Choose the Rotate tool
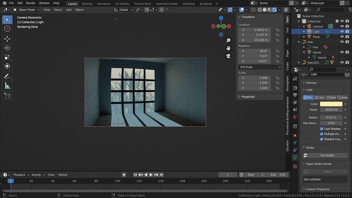352x198 pixels. pyautogui.click(x=7, y=48)
